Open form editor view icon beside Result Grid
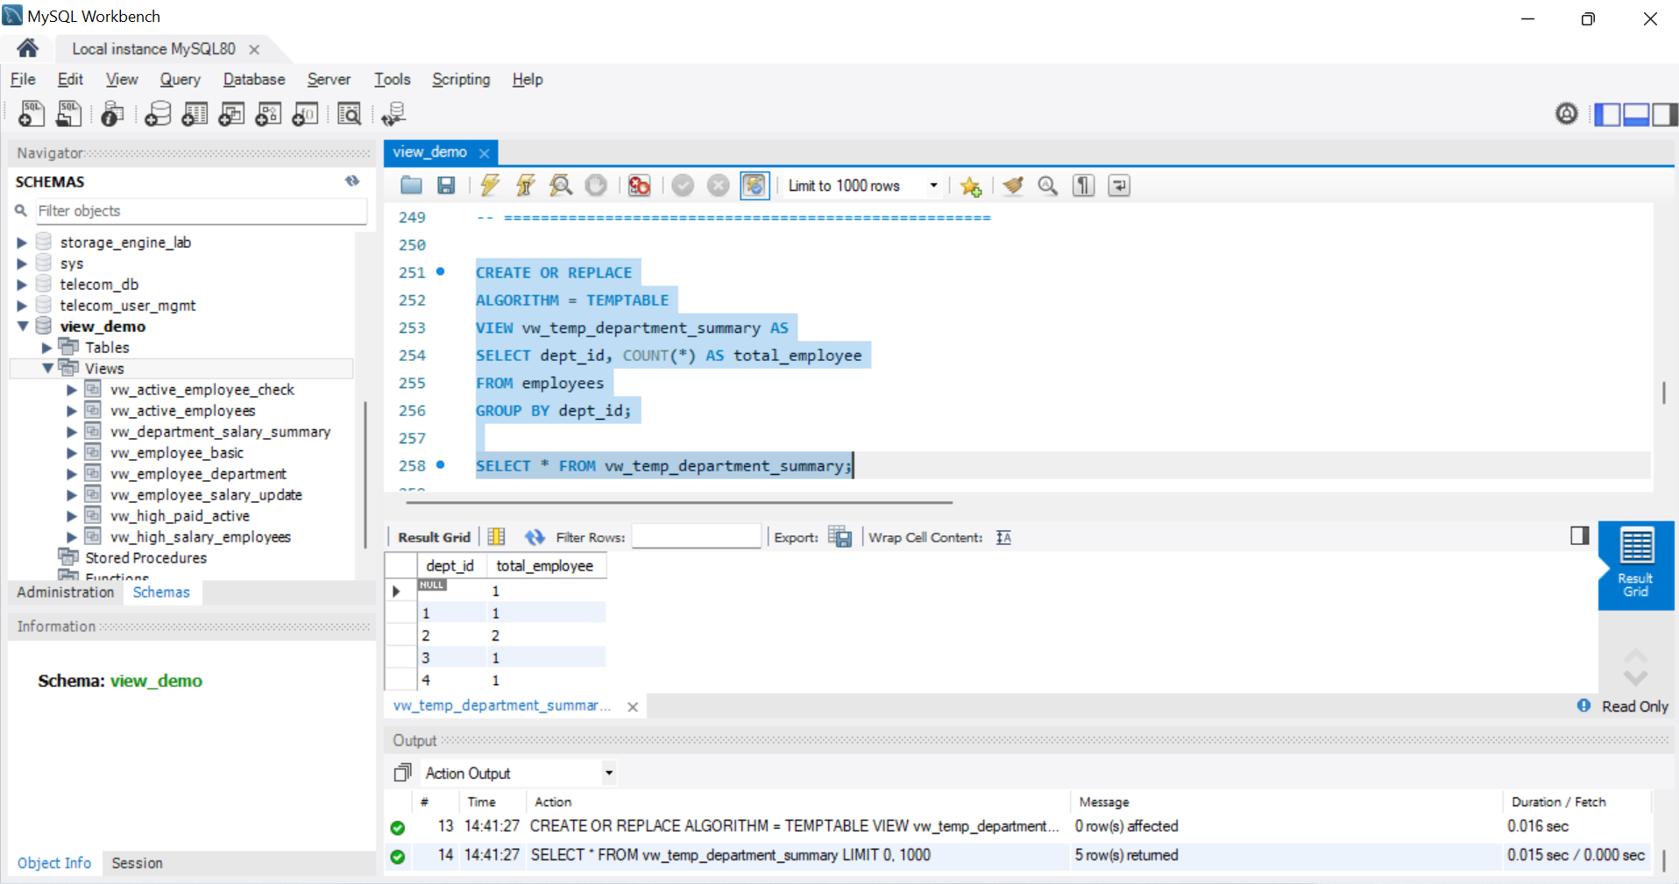The width and height of the screenshot is (1679, 884). point(496,537)
